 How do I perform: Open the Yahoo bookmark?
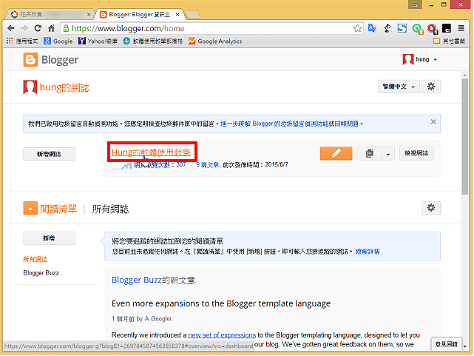click(98, 41)
